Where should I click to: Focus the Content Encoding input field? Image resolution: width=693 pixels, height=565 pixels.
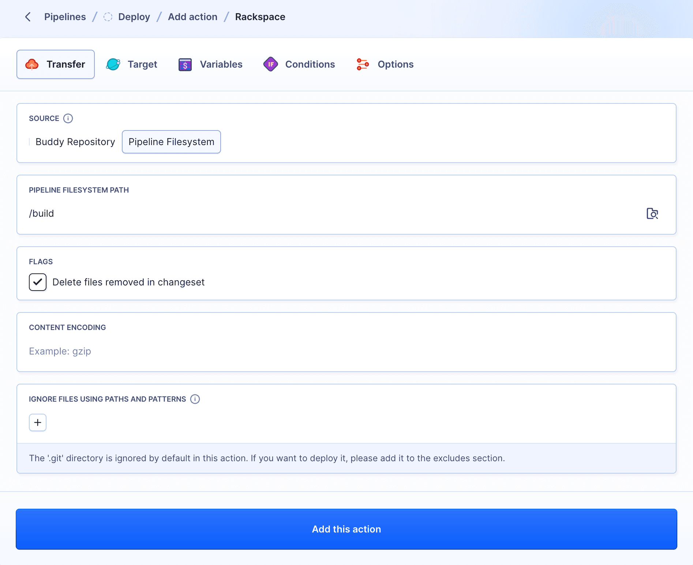346,351
